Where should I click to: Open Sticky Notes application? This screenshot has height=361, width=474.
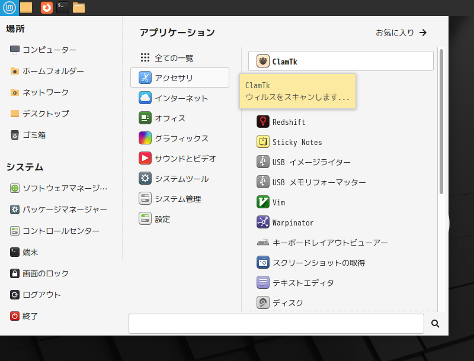coord(341,142)
